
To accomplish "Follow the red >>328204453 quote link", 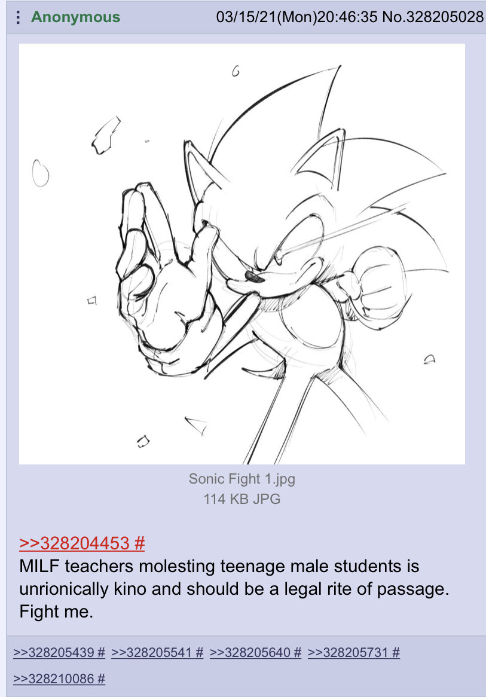I will point(74,543).
